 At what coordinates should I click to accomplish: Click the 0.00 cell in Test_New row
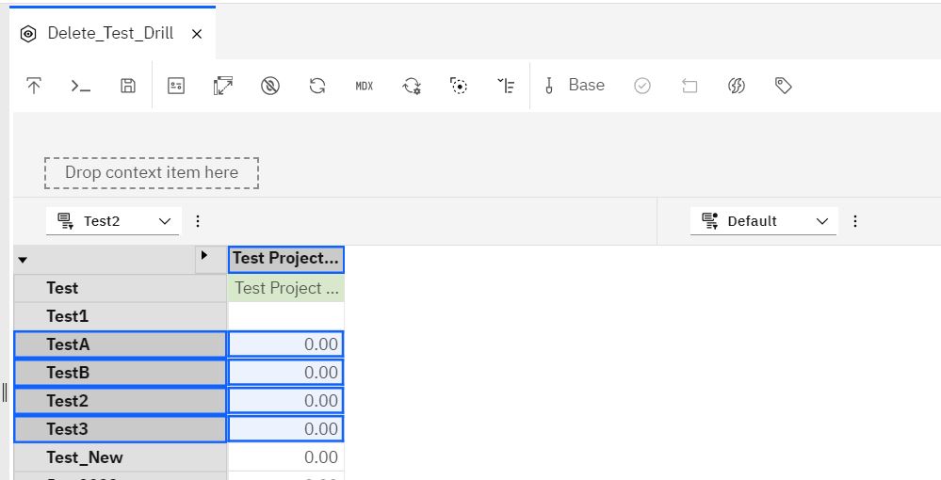coord(285,457)
